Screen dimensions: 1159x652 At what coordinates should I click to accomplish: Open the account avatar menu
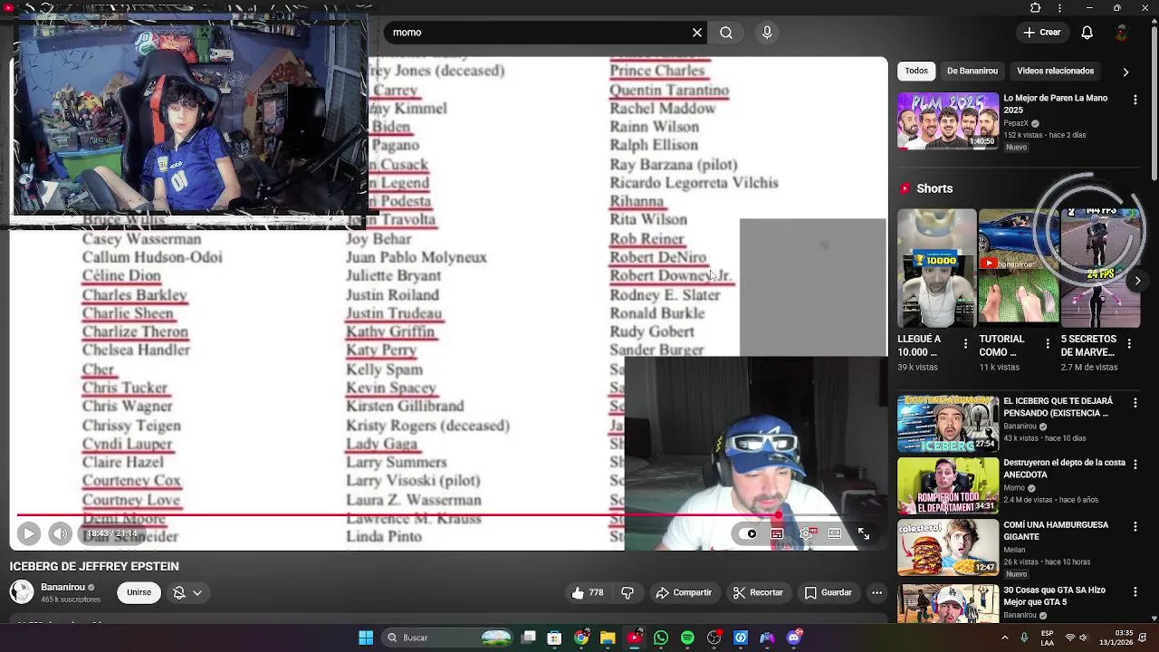coord(1122,33)
